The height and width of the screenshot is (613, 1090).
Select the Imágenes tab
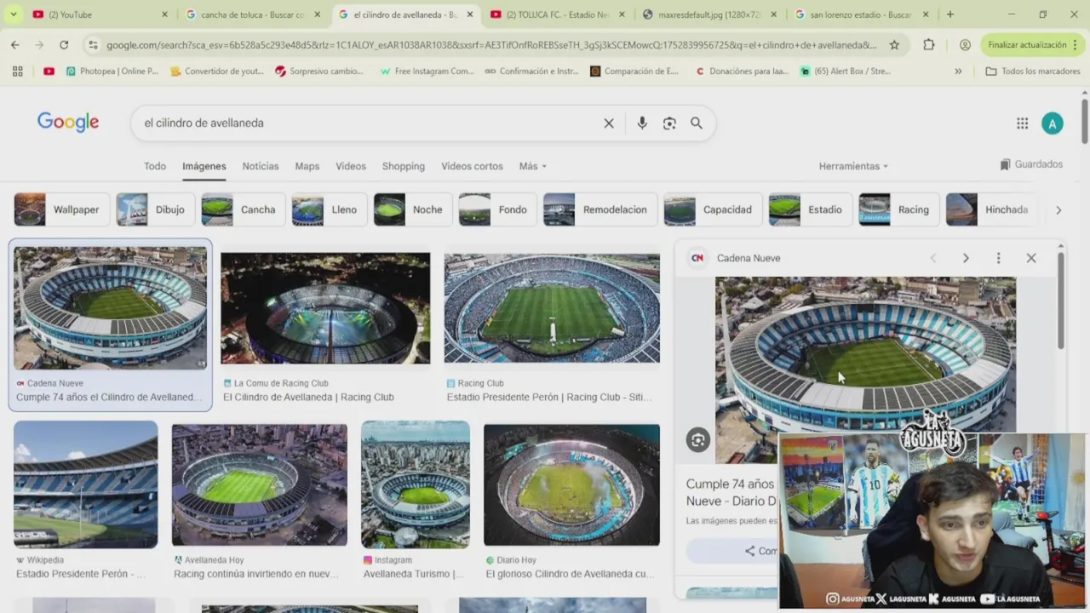pyautogui.click(x=204, y=166)
